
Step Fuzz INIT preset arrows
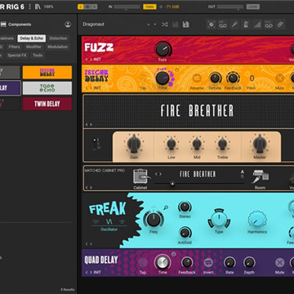[89, 60]
